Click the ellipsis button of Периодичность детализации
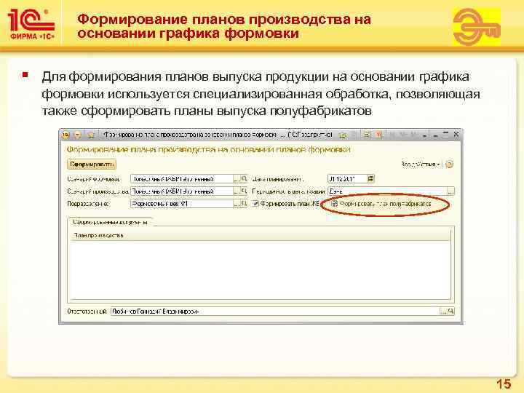This screenshot has height=393, width=524. pos(450,191)
